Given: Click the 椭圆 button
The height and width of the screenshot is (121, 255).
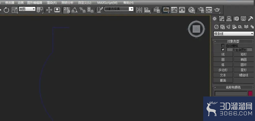Looking at the screenshot, I should (244, 60).
